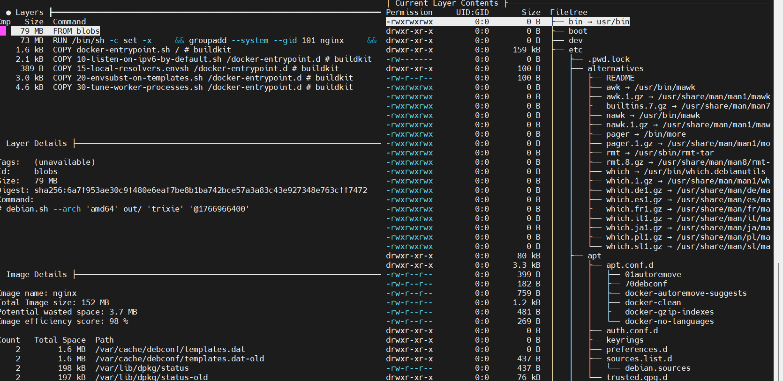Collapse the apt.conf.d directory node
Image resolution: width=783 pixels, height=381 pixels.
click(630, 265)
